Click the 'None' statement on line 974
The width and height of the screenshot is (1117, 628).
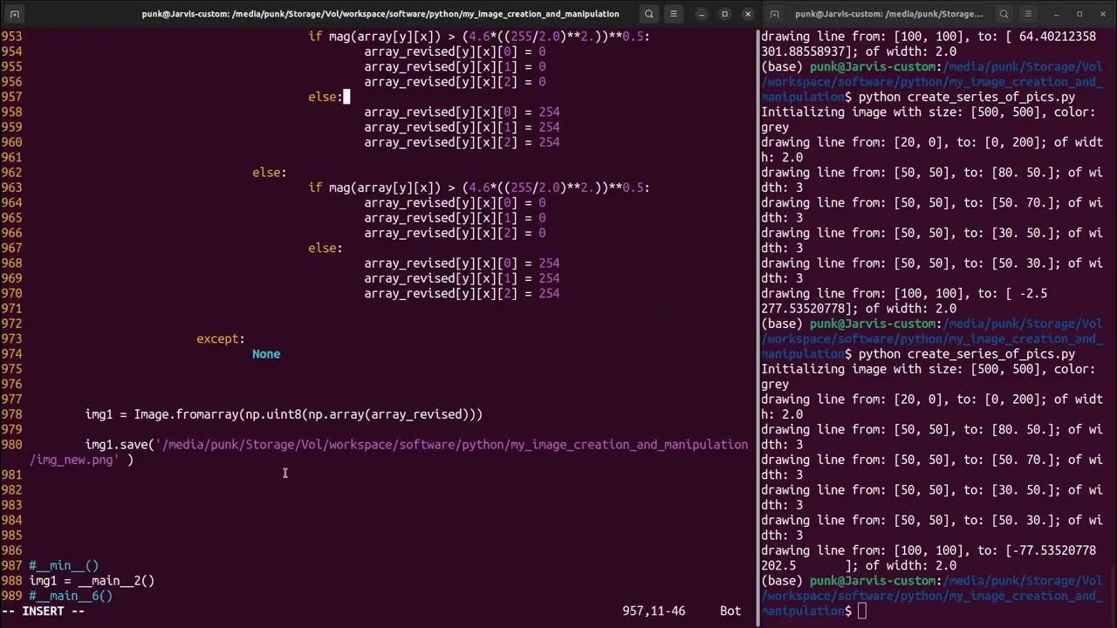pyautogui.click(x=266, y=354)
